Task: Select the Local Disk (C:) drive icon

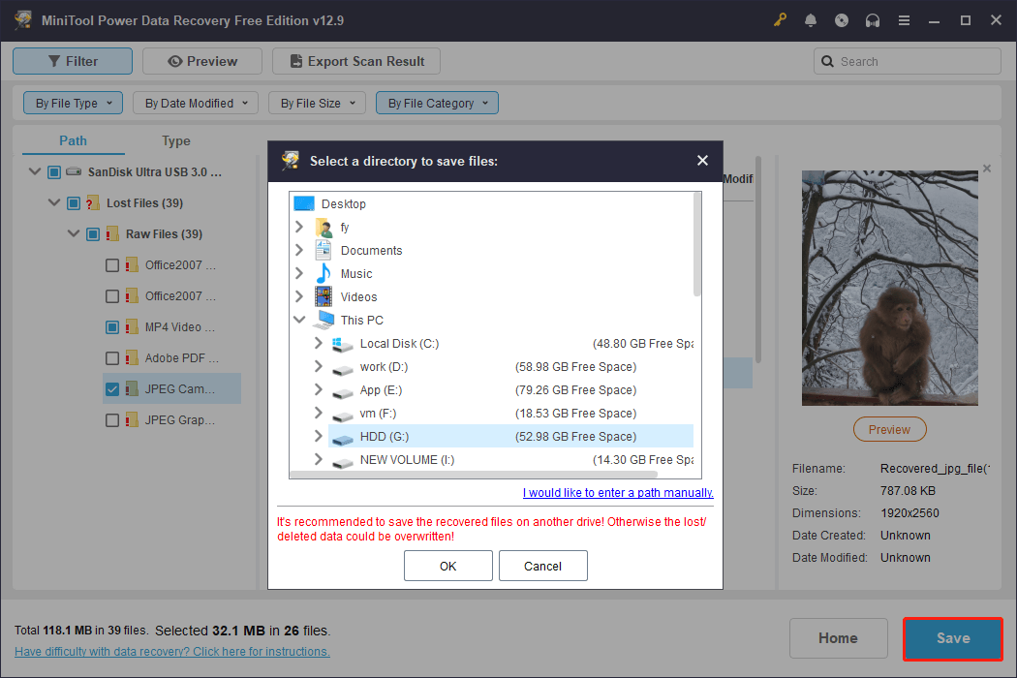Action: point(342,344)
